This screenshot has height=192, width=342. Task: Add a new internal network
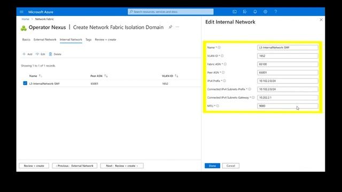coord(27,54)
